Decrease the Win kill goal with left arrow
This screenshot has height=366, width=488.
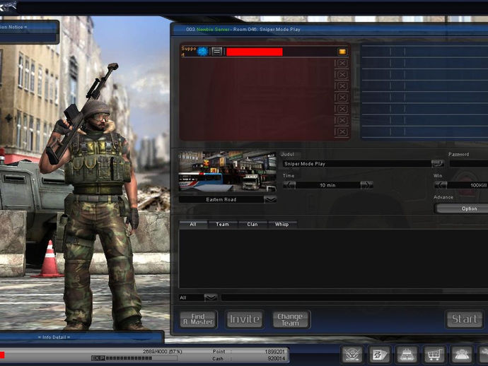pyautogui.click(x=441, y=185)
